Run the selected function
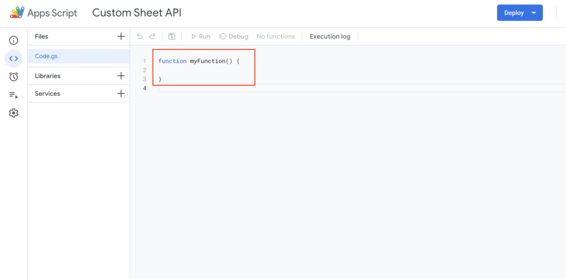Viewport: 566px width, 279px height. 201,36
